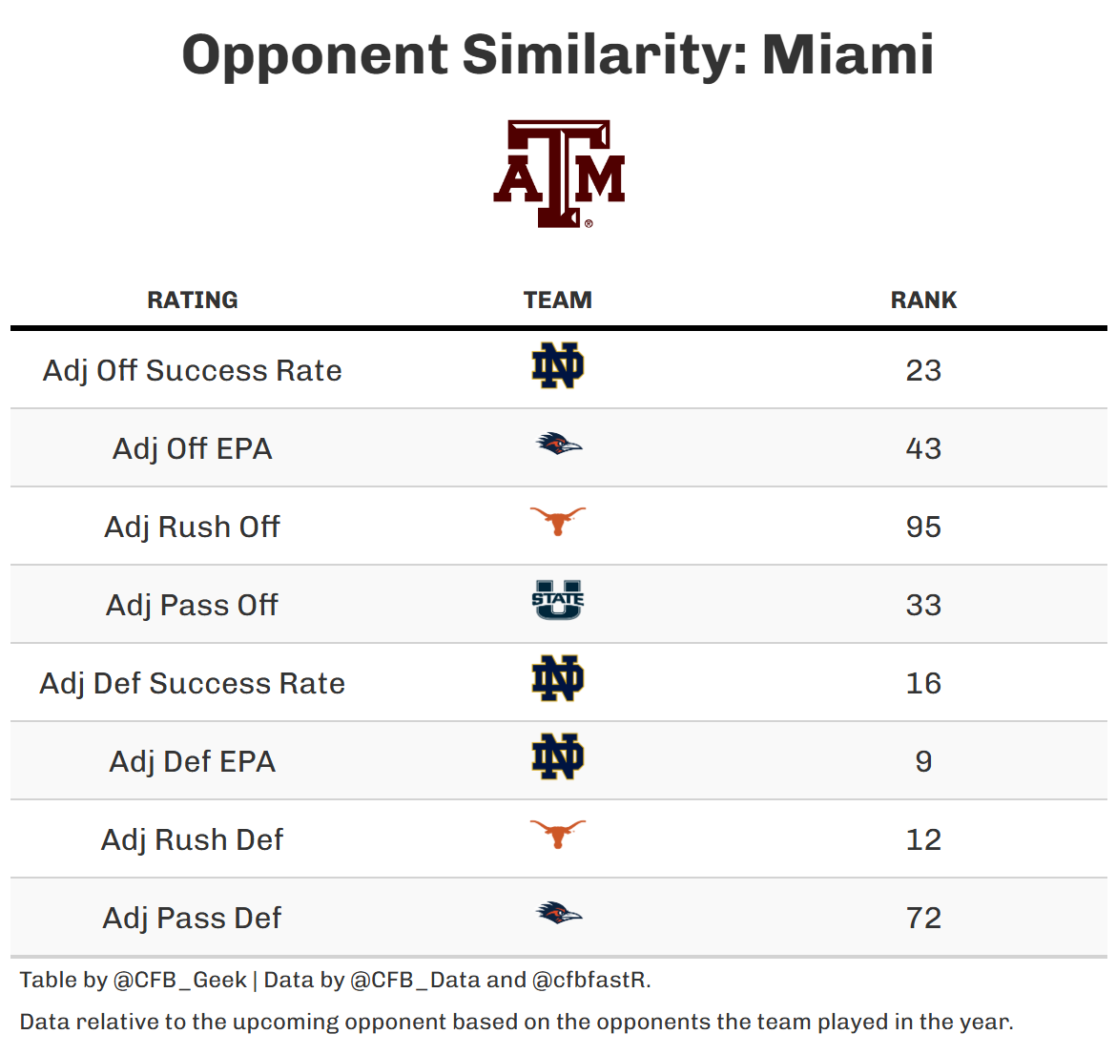Image resolution: width=1116 pixels, height=1055 pixels.
Task: Click Texas Longhorns logo in Adj Rush Off row
Action: click(558, 522)
